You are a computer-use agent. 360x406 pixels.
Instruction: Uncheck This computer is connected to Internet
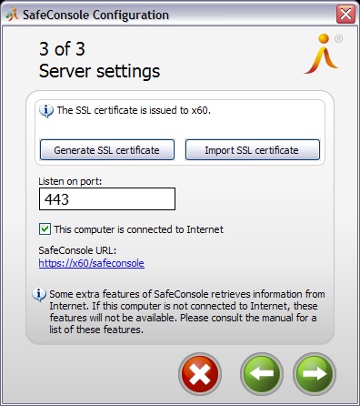(45, 229)
